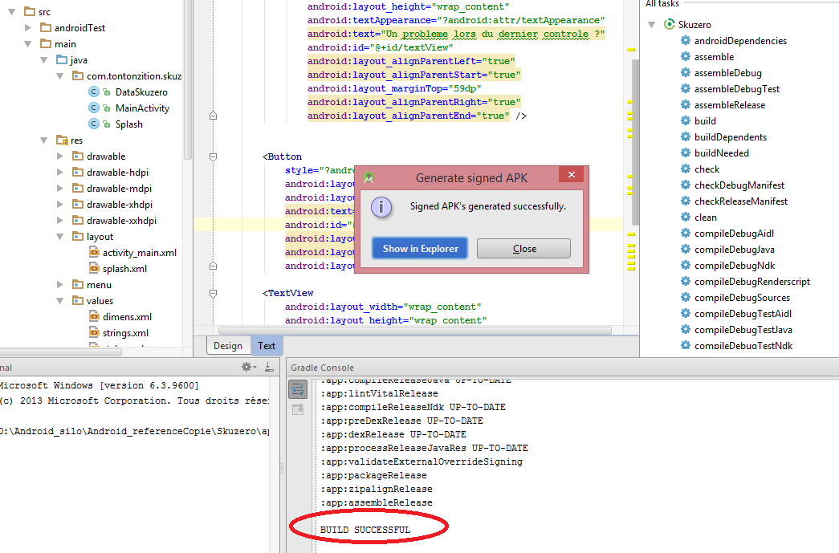Close the Generate signed APK dialog
839x553 pixels.
click(572, 175)
